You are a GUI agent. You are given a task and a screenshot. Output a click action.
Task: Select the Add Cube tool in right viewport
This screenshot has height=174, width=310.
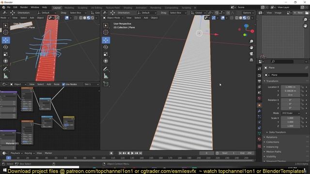pyautogui.click(x=106, y=84)
